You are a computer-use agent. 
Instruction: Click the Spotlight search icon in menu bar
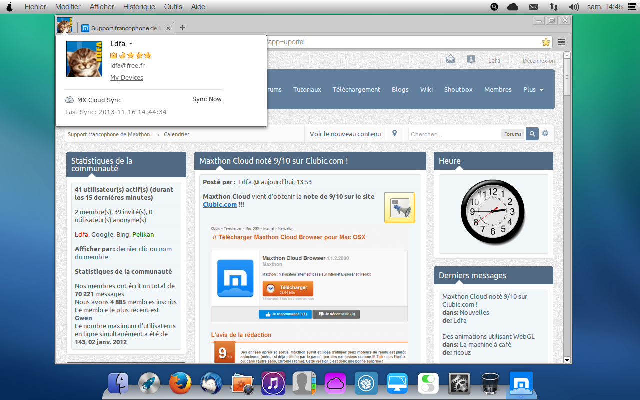pos(494,7)
